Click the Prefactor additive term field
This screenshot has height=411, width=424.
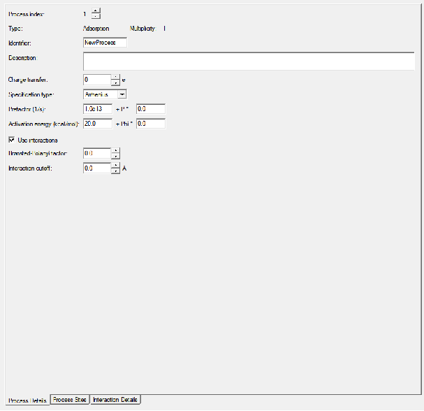(150, 109)
